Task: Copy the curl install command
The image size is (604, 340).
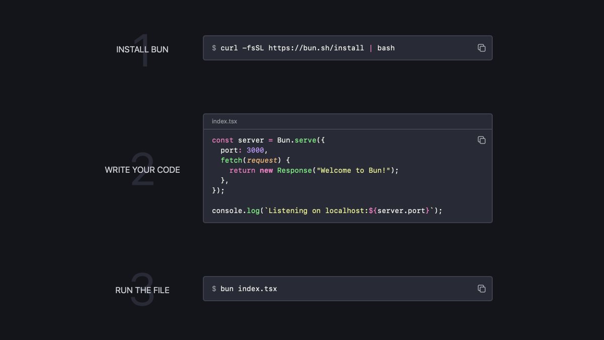Action: tap(482, 48)
